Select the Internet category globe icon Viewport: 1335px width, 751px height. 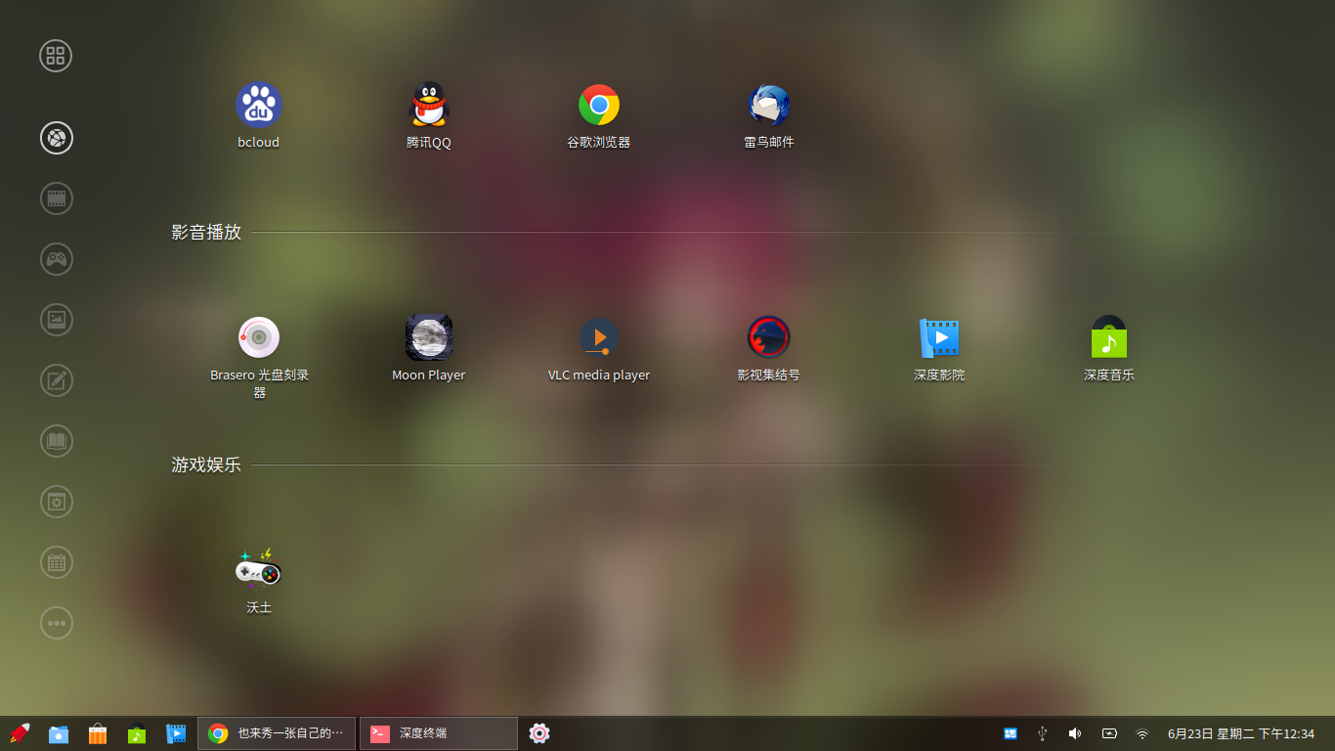pyautogui.click(x=57, y=138)
